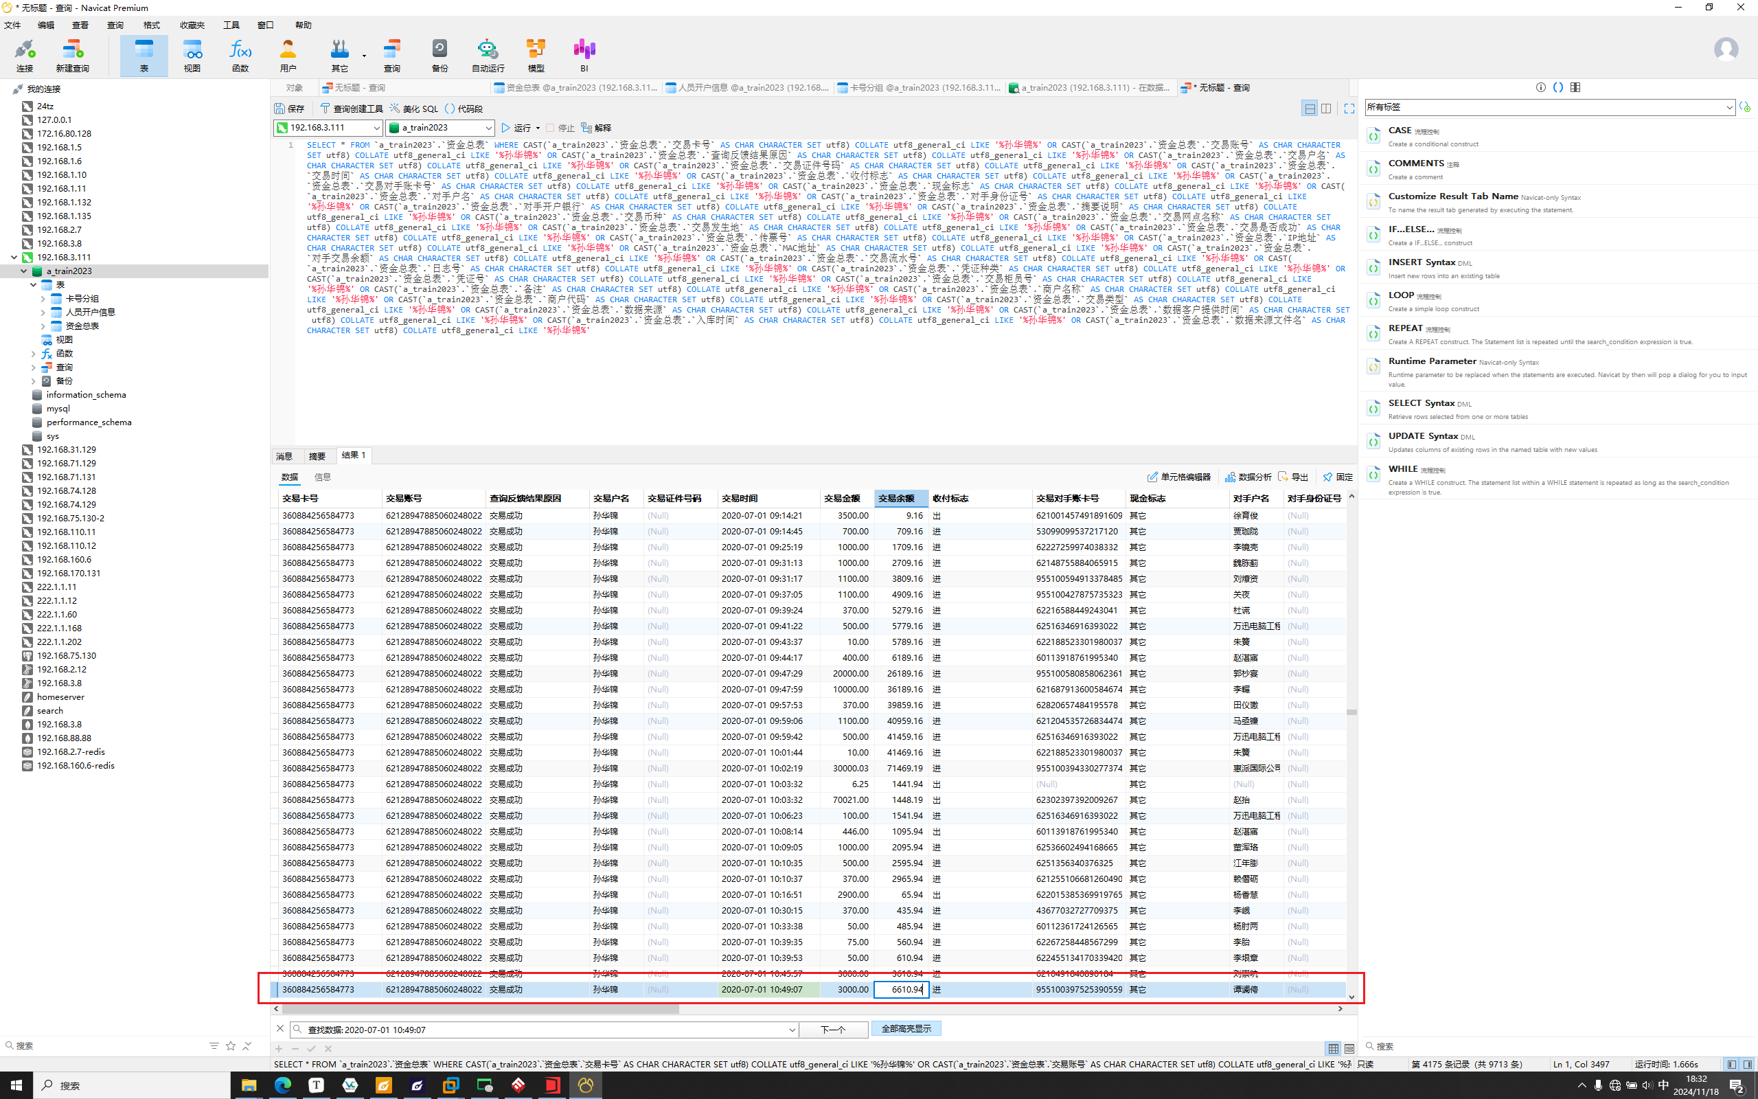Open the 自动运行 automation toolbar icon
This screenshot has height=1099, width=1758.
click(488, 56)
